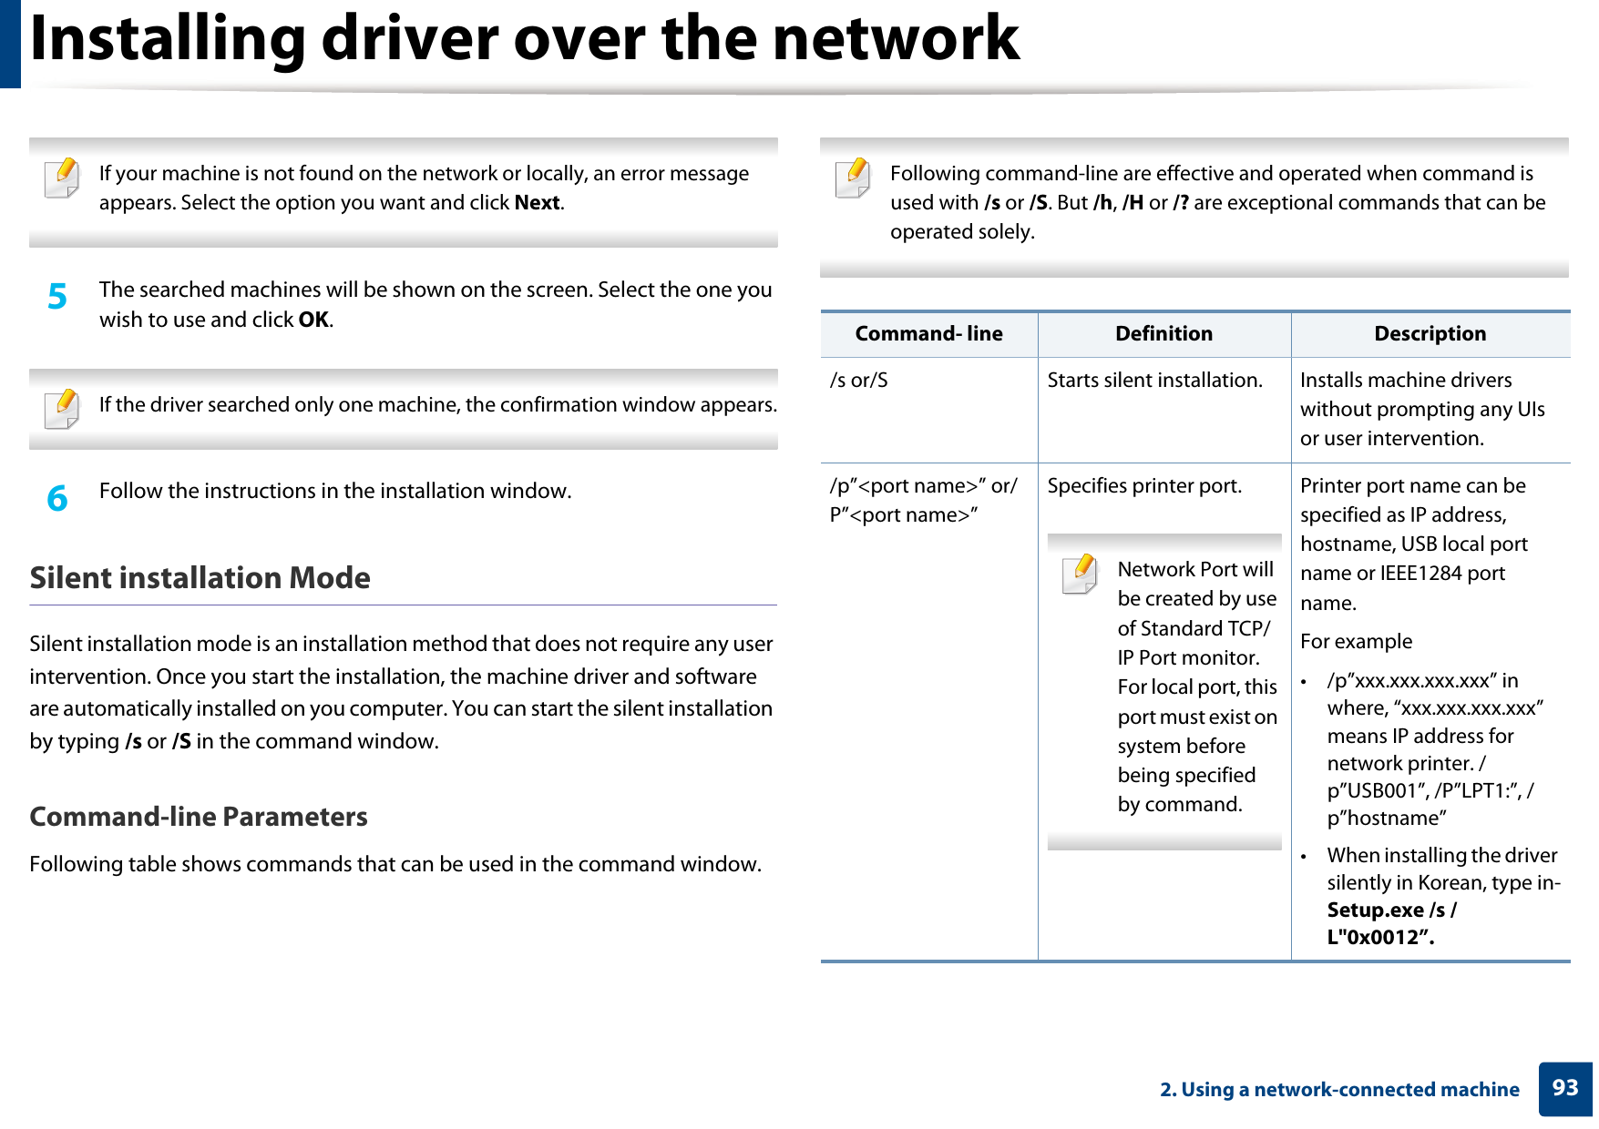Click the 'Specifies printer port.' text

coord(1144,486)
